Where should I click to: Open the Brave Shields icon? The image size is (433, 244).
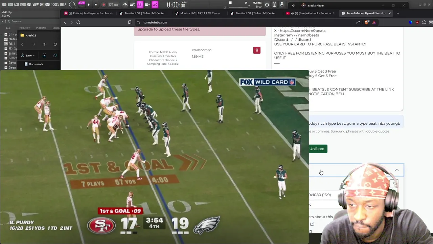[367, 22]
